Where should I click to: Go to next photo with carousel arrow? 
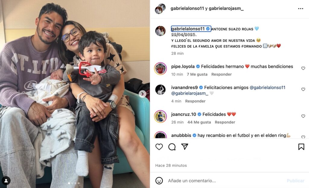point(142,94)
